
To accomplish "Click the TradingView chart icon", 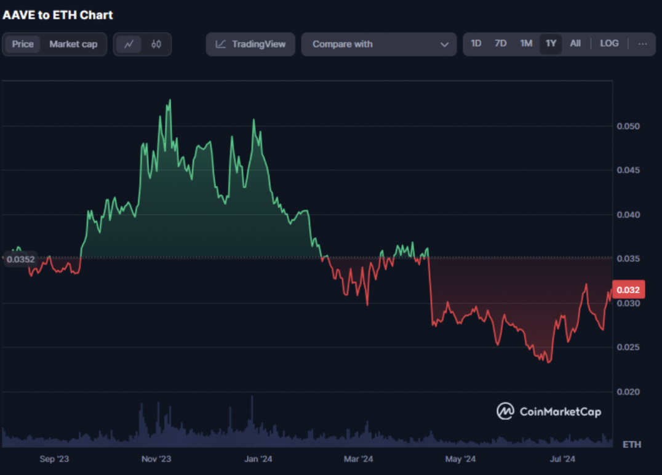I will tap(220, 44).
